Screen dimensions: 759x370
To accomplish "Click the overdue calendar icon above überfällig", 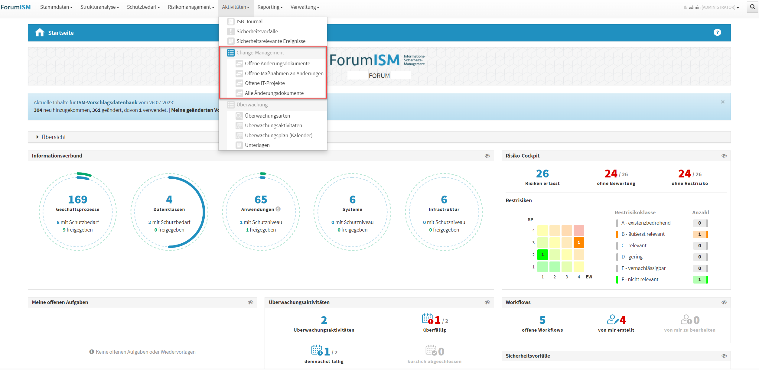I will click(x=428, y=319).
